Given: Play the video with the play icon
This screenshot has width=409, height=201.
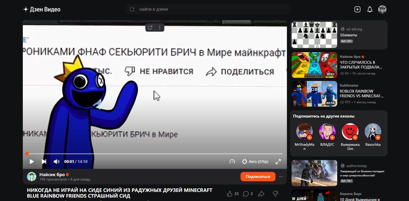Looking at the screenshot, I should [31, 161].
